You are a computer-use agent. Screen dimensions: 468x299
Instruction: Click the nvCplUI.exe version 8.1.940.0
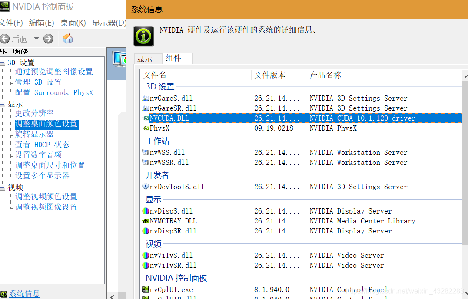(272, 290)
